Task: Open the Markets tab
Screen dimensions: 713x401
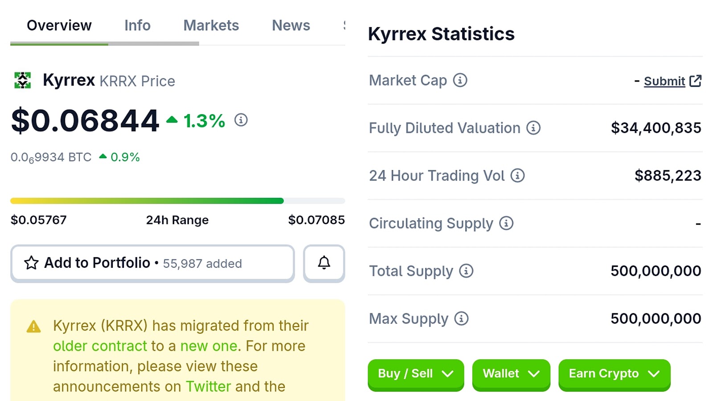Action: 211,25
